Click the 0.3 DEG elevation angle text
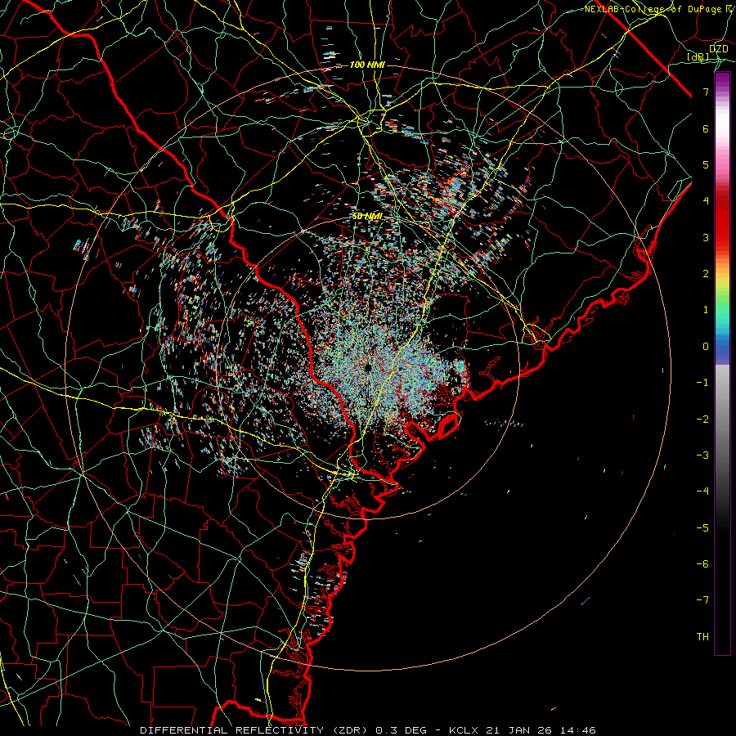736x736 pixels. (401, 730)
